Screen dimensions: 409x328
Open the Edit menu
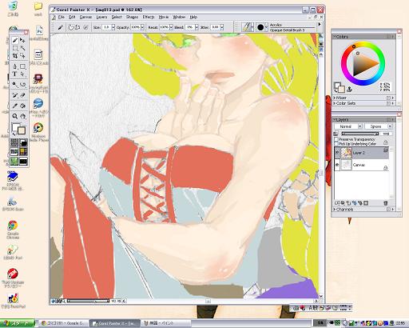72,17
